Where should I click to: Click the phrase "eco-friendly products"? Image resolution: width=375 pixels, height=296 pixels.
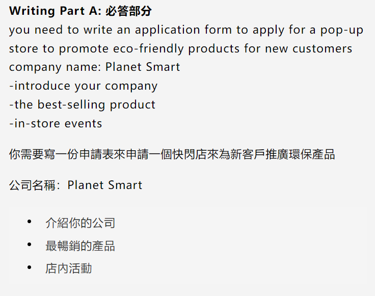[176, 49]
